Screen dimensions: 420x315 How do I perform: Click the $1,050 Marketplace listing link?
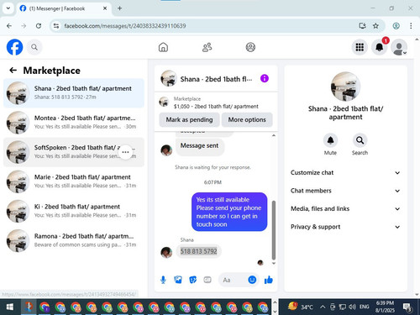pyautogui.click(x=216, y=107)
